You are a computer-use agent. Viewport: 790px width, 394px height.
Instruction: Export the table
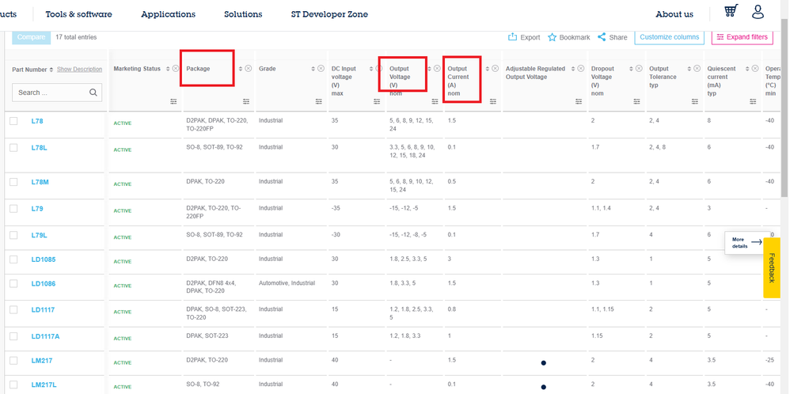524,37
